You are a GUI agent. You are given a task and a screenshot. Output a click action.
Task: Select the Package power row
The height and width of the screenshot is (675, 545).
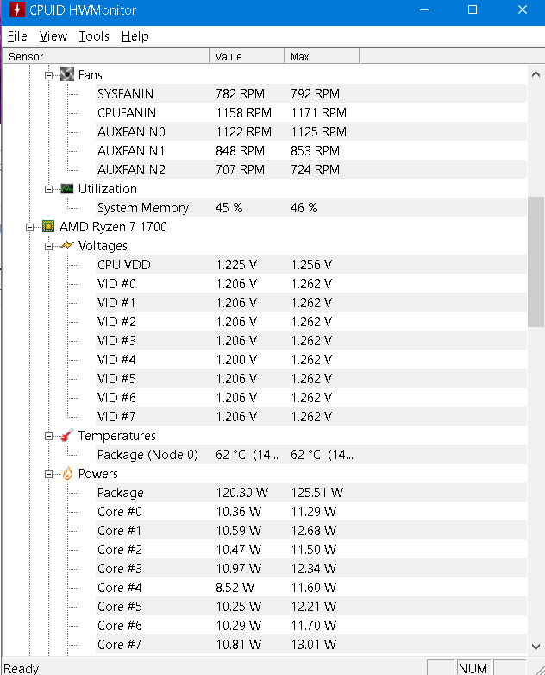point(311,492)
